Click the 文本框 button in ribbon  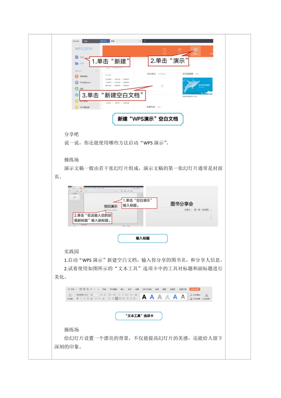[x=70, y=297]
